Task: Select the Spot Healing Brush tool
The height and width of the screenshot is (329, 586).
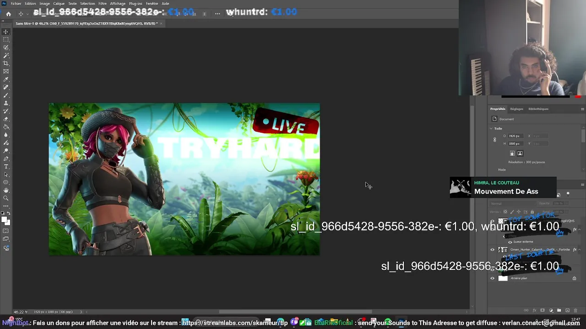Action: tap(6, 87)
